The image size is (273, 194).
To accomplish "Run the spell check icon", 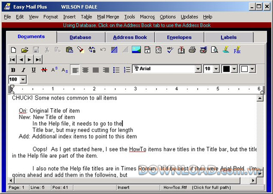I will click(170, 50).
